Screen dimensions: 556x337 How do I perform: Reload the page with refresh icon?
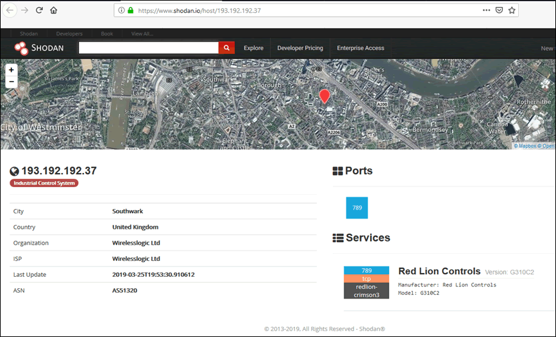(39, 10)
